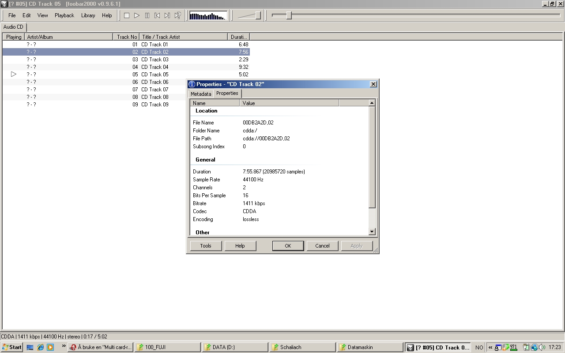Switch to the DATA (D:) taskbar window

[235, 347]
